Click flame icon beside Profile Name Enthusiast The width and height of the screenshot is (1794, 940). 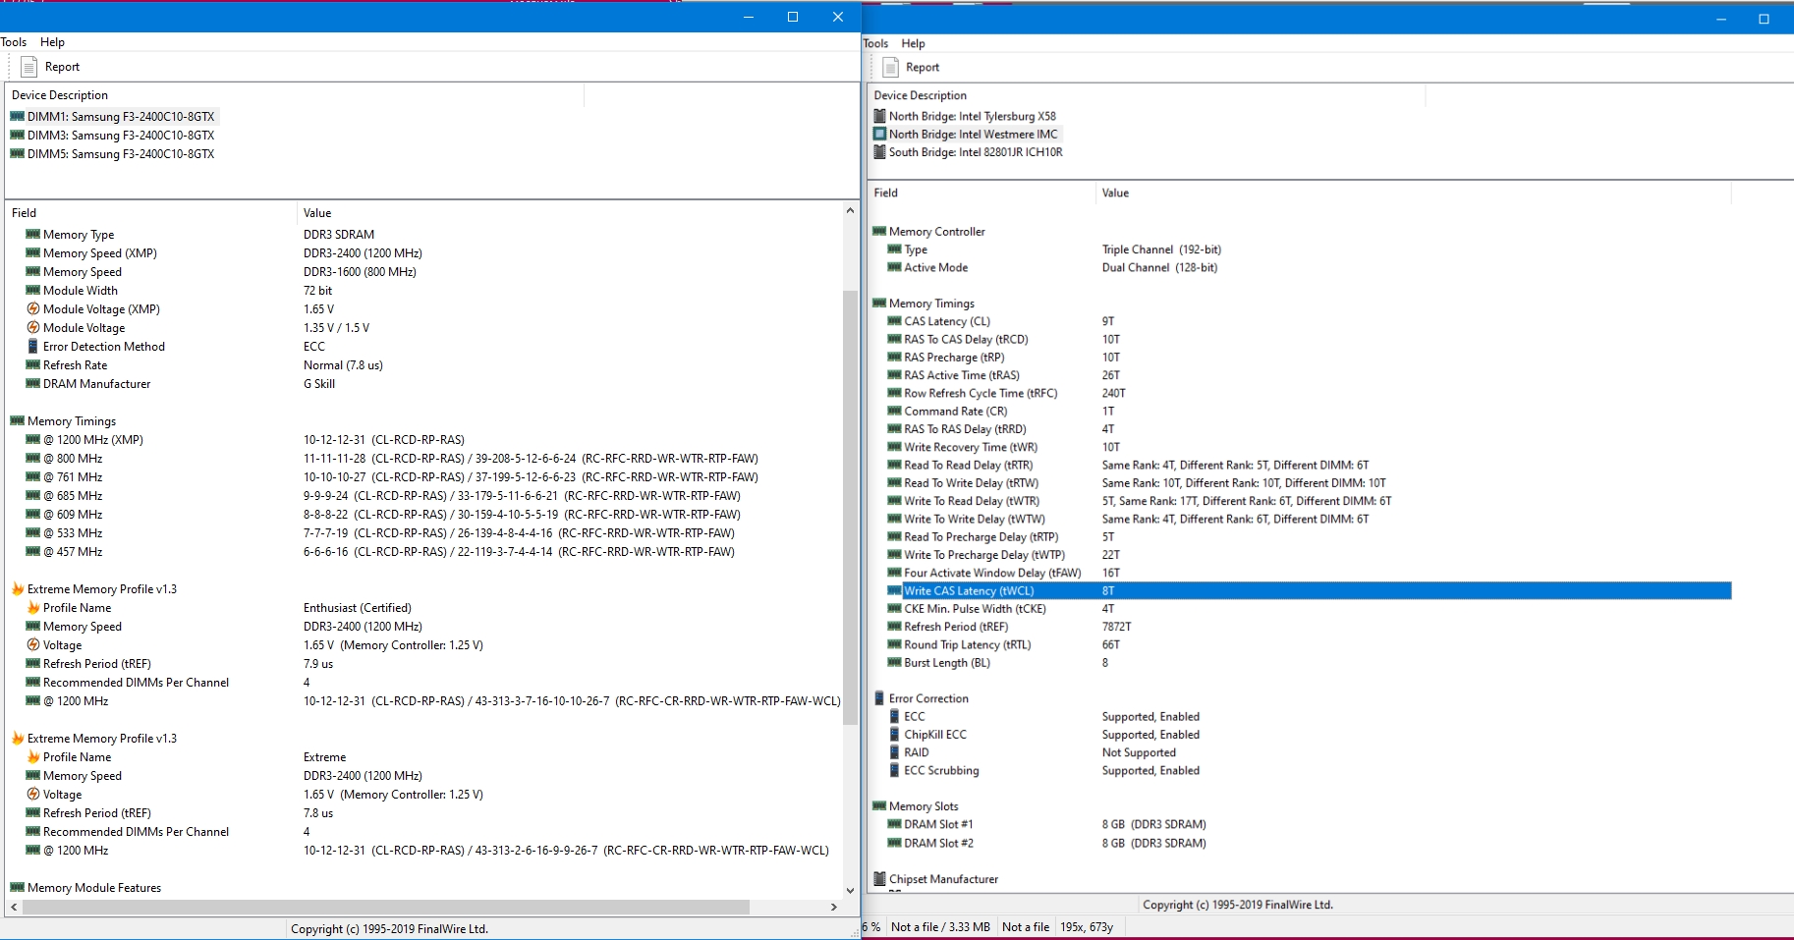coord(32,607)
